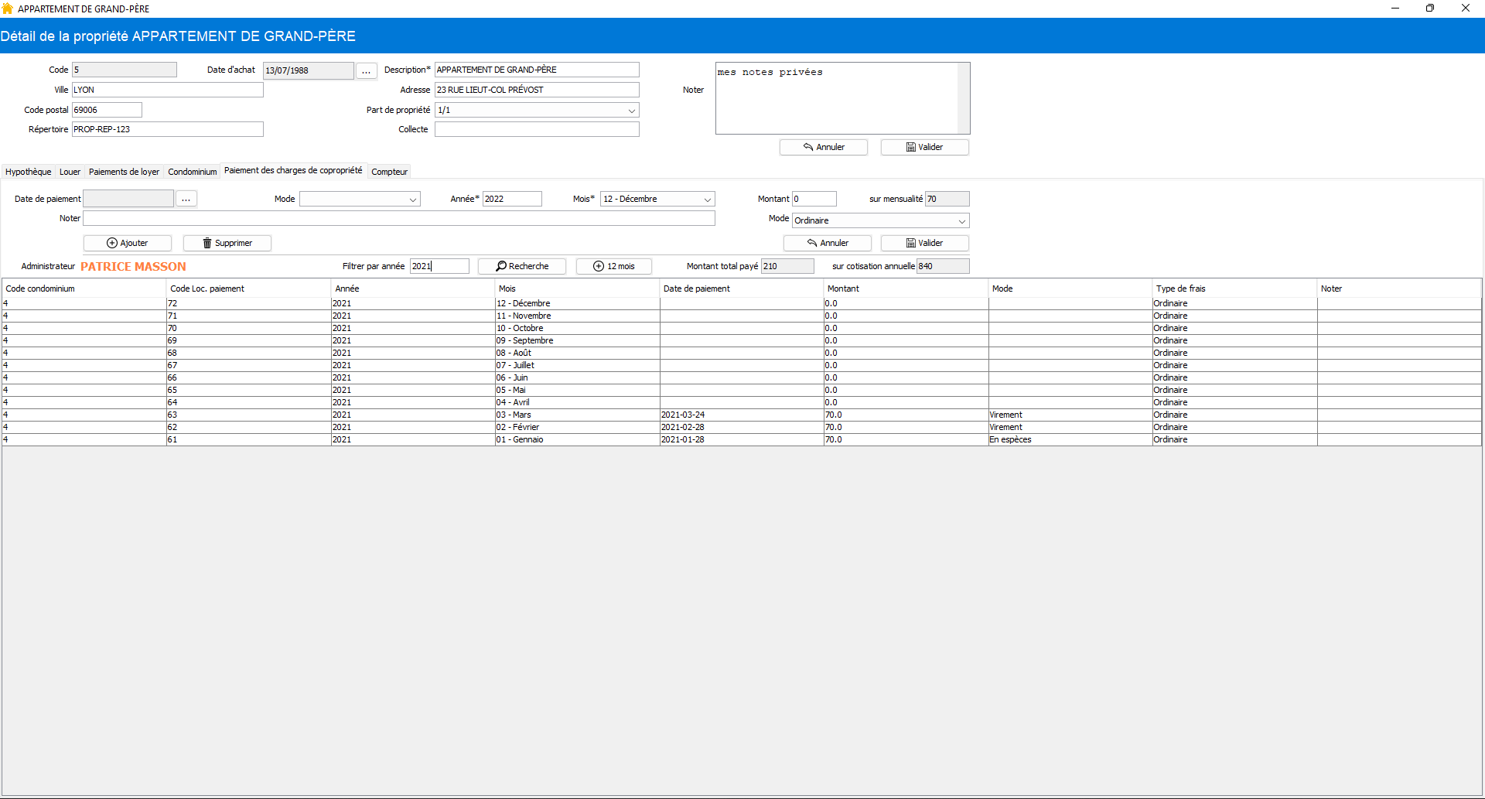Click the Adresse field
1485x799 pixels.
click(x=537, y=90)
